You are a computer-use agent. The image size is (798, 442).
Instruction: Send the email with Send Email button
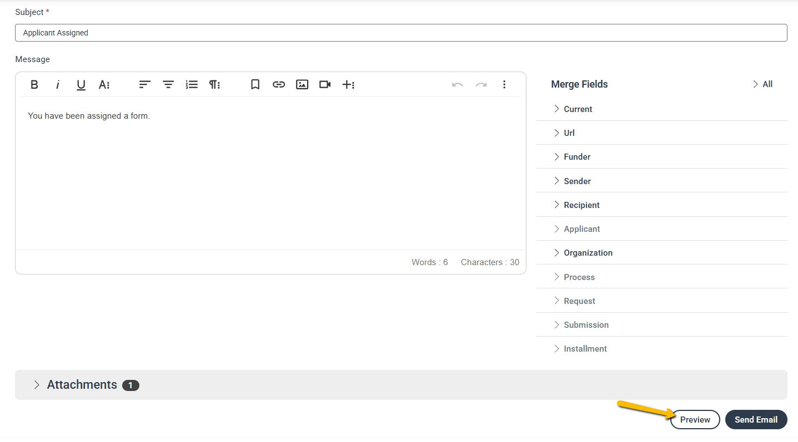click(756, 420)
